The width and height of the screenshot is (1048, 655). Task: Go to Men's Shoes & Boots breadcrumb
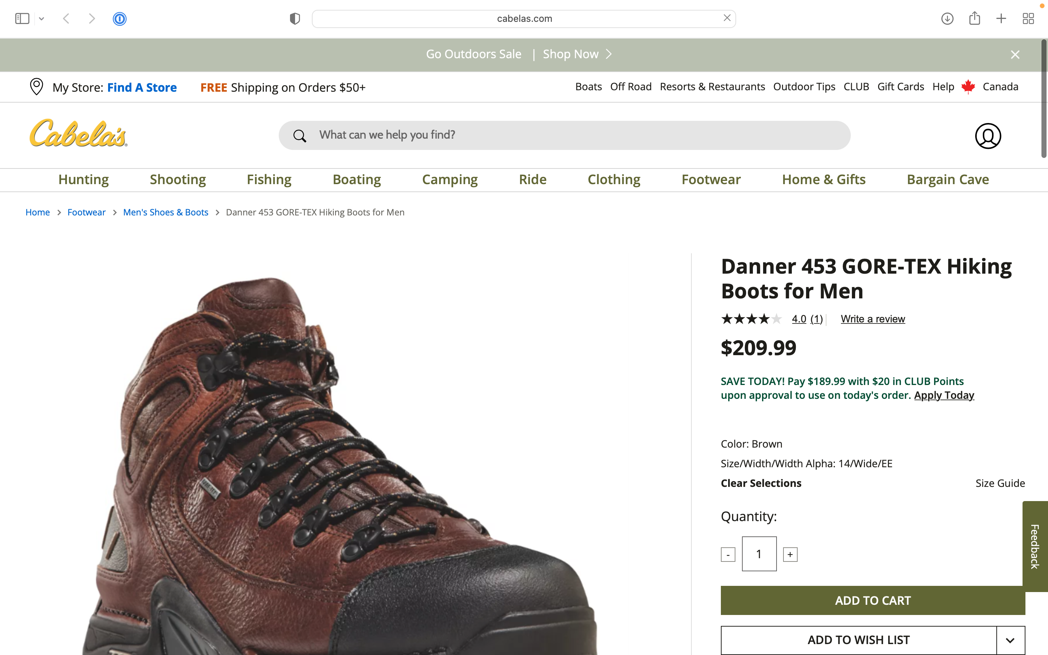tap(166, 212)
